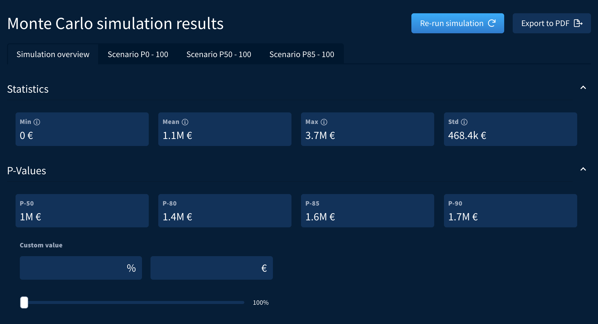Click the info icon next to Min

pos(37,122)
